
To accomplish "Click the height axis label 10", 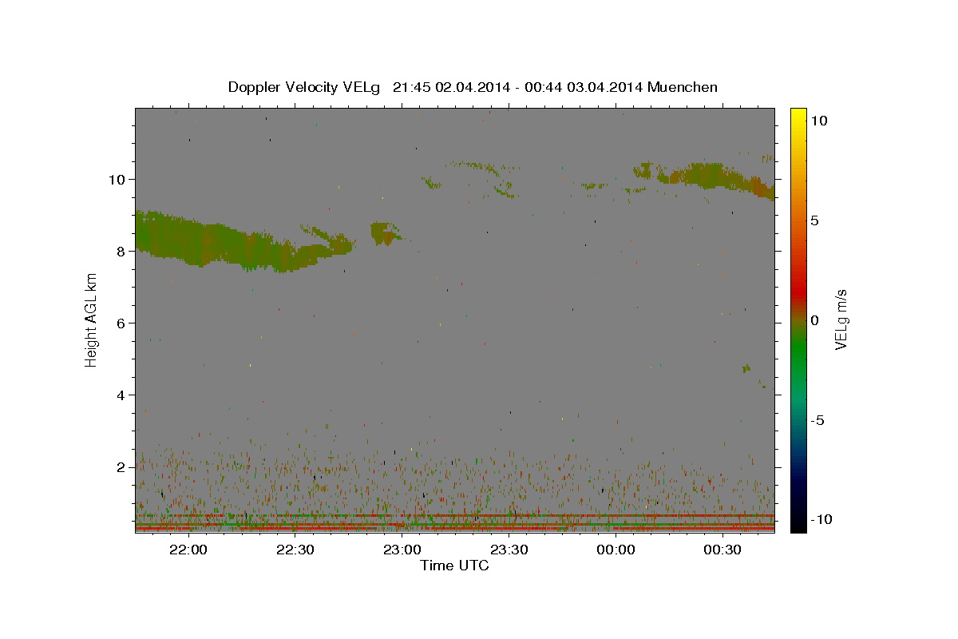I will [117, 179].
